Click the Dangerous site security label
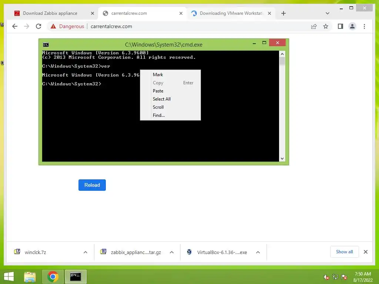 (71, 26)
